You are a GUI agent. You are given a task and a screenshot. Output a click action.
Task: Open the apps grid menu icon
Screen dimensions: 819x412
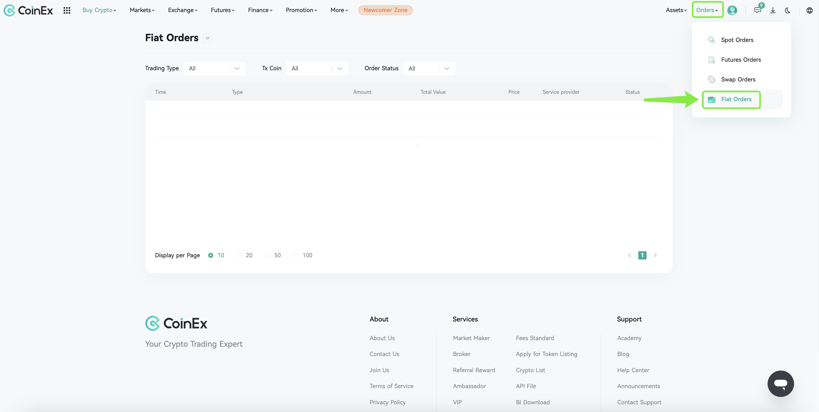click(x=67, y=10)
